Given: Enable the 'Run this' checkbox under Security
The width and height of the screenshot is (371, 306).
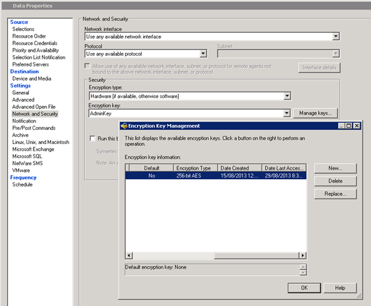Looking at the screenshot, I should click(x=92, y=139).
